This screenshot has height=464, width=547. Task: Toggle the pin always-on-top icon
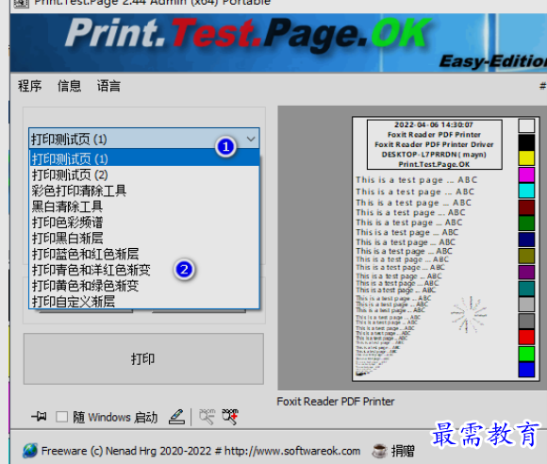coord(39,416)
